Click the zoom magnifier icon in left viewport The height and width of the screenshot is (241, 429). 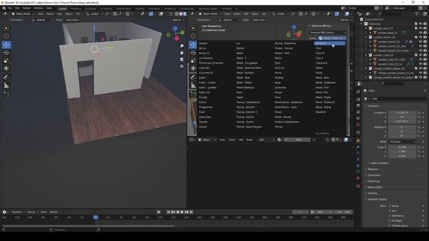pyautogui.click(x=182, y=46)
